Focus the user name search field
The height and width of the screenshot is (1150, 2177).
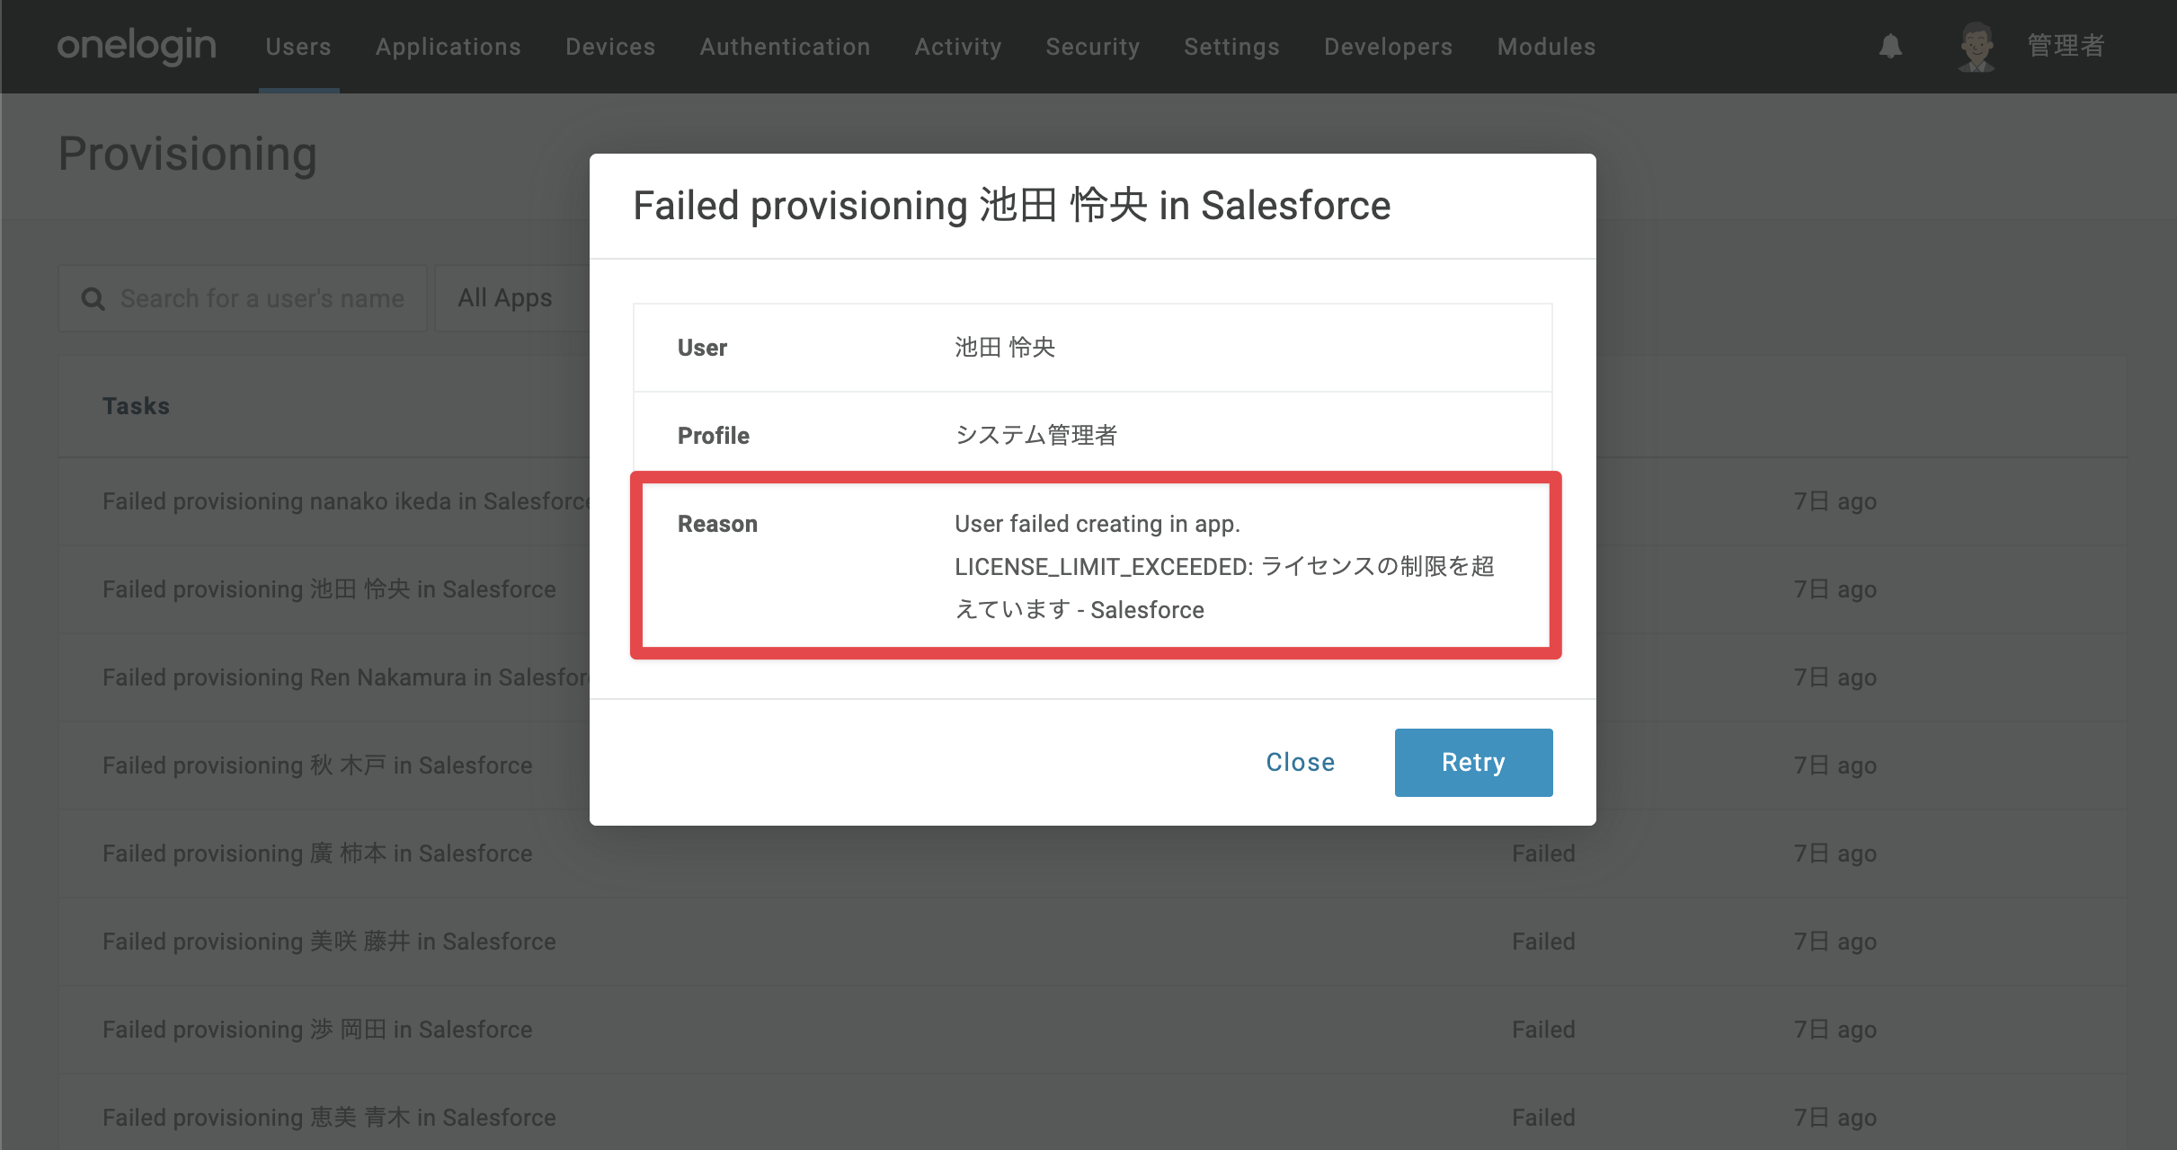pos(243,298)
